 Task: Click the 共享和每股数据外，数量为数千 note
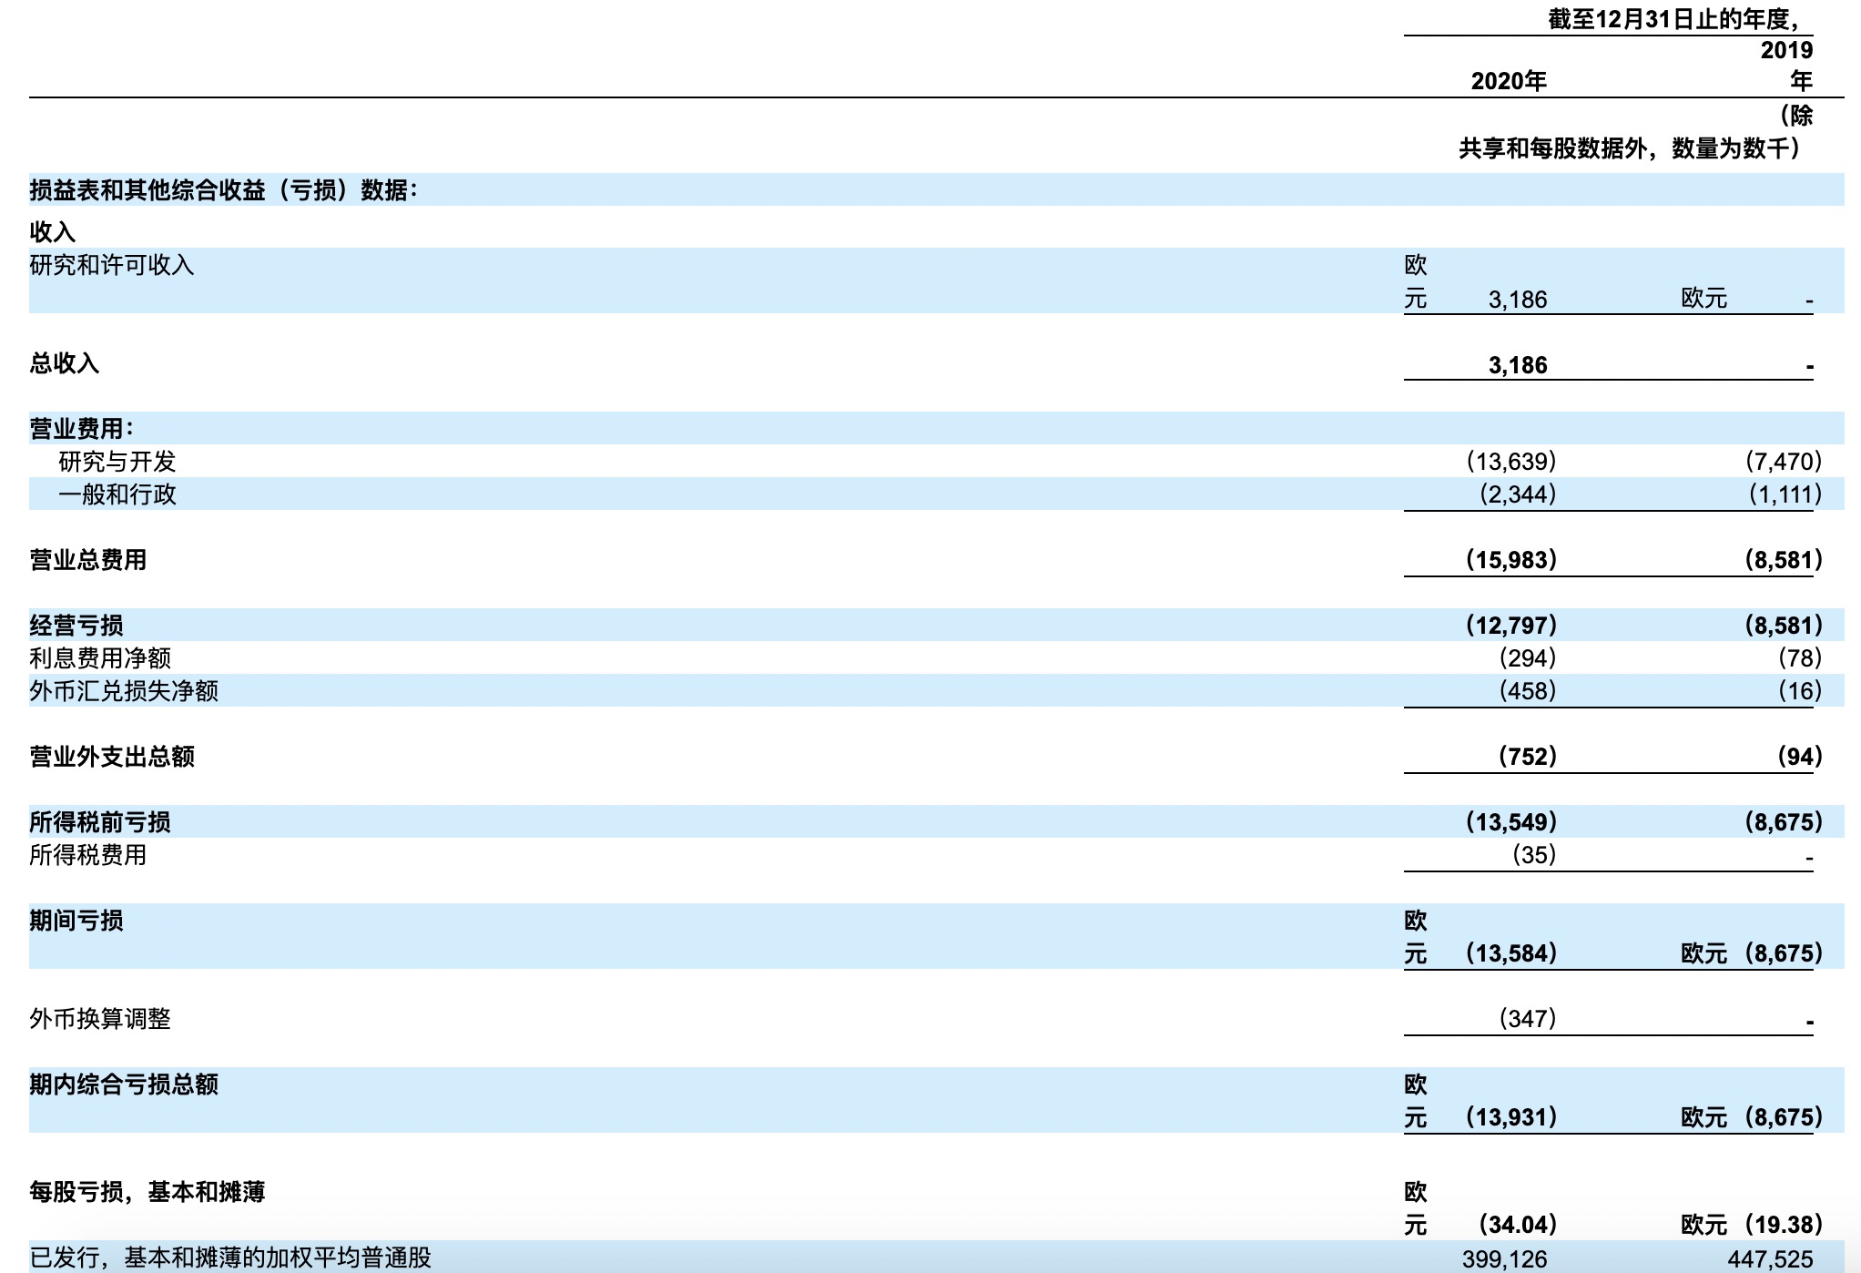pyautogui.click(x=1630, y=148)
